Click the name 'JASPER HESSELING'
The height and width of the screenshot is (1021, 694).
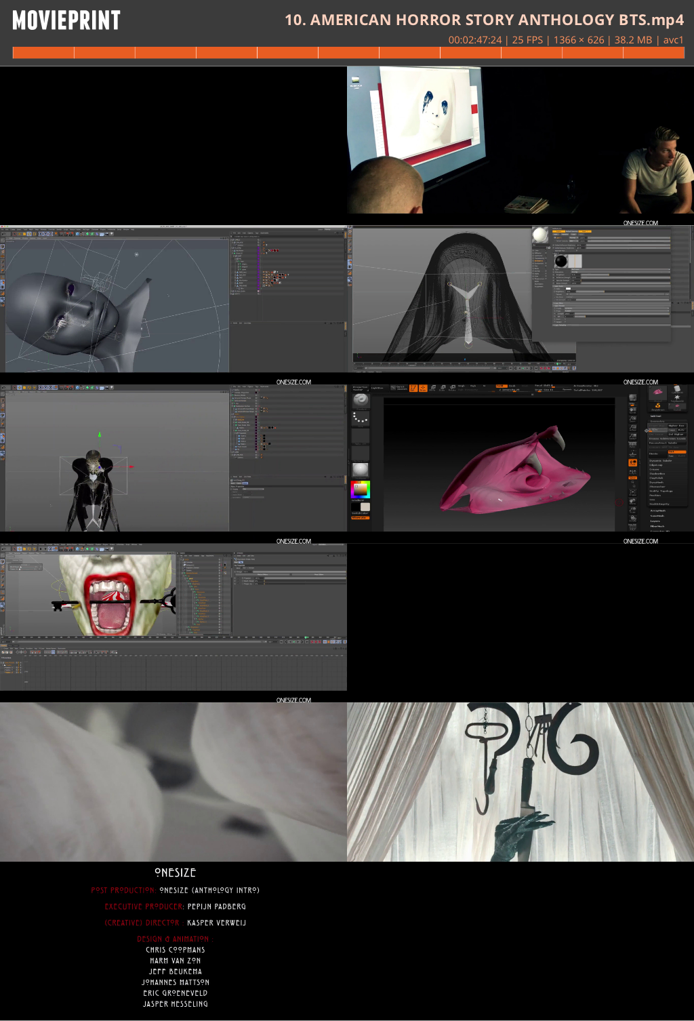(x=176, y=1004)
